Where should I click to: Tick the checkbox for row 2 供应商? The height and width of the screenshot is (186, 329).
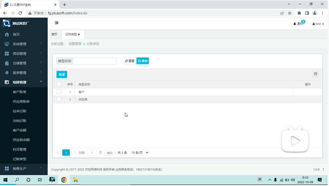coord(59,99)
